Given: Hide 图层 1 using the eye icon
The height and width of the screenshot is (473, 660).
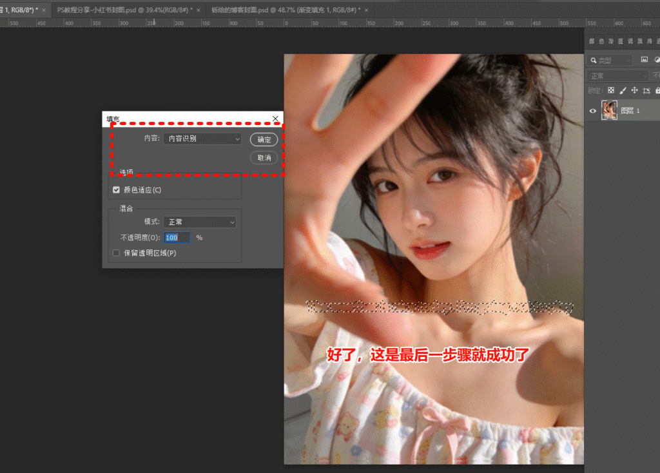Looking at the screenshot, I should point(593,111).
